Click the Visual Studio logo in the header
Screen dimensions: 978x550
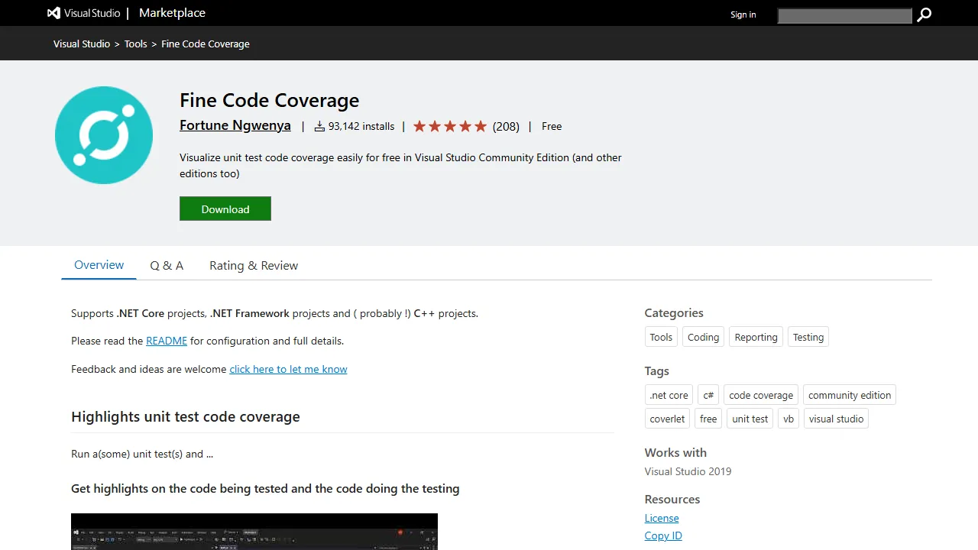53,13
